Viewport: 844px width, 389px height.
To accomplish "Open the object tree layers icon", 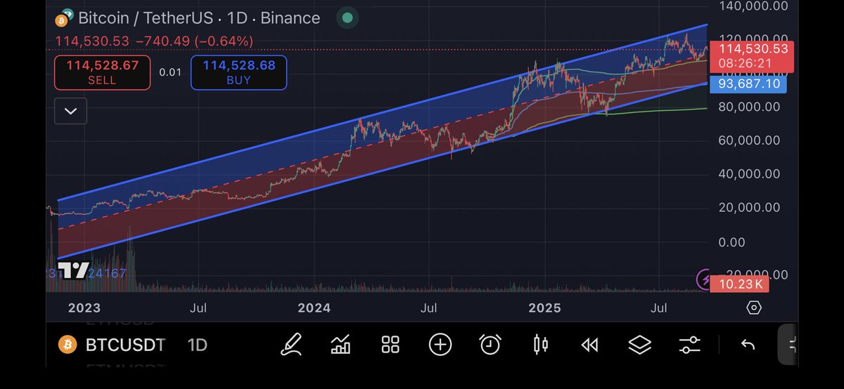I will point(640,345).
